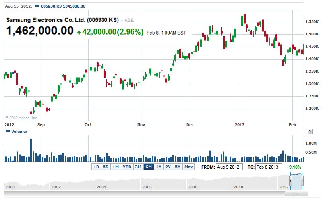Select the active 6M range tab
The width and height of the screenshot is (327, 198).
pyautogui.click(x=149, y=167)
